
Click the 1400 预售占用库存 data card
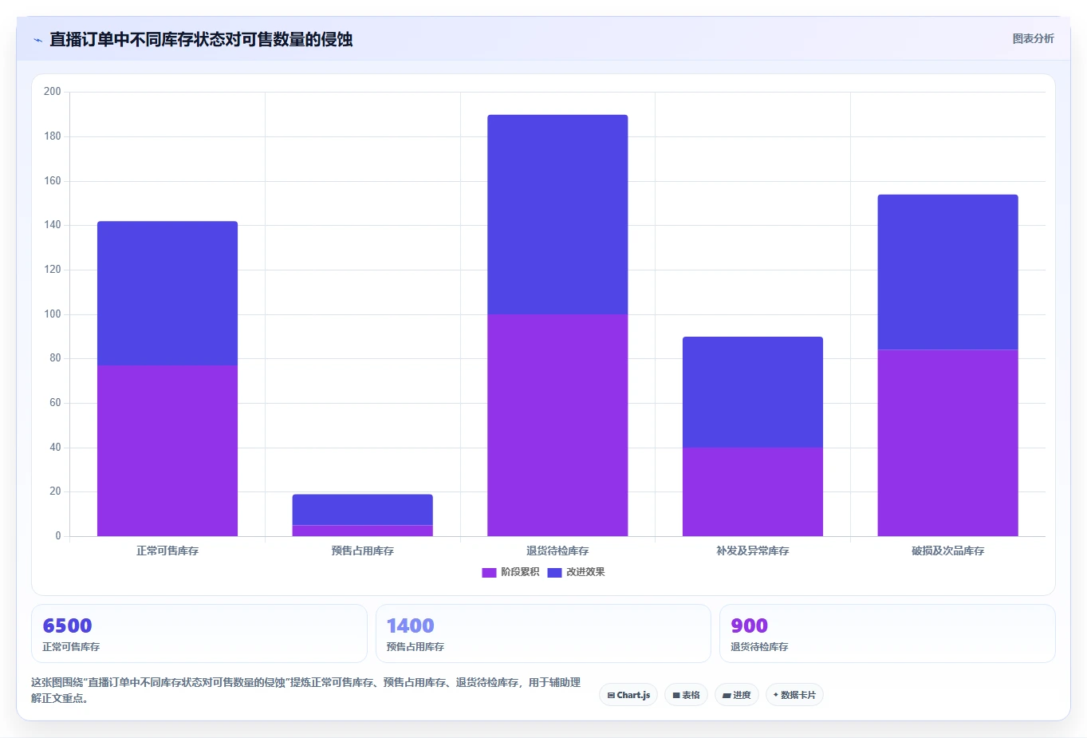pyautogui.click(x=543, y=633)
